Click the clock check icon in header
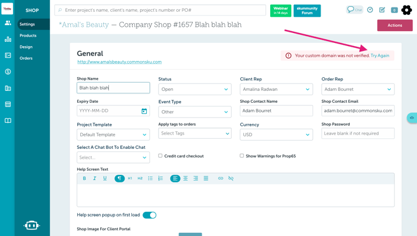Image resolution: width=417 pixels, height=236 pixels. tap(370, 10)
